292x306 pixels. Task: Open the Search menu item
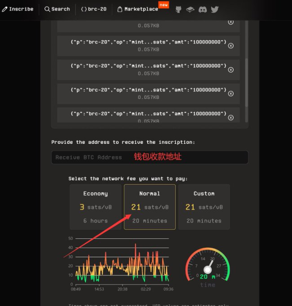[x=57, y=9]
